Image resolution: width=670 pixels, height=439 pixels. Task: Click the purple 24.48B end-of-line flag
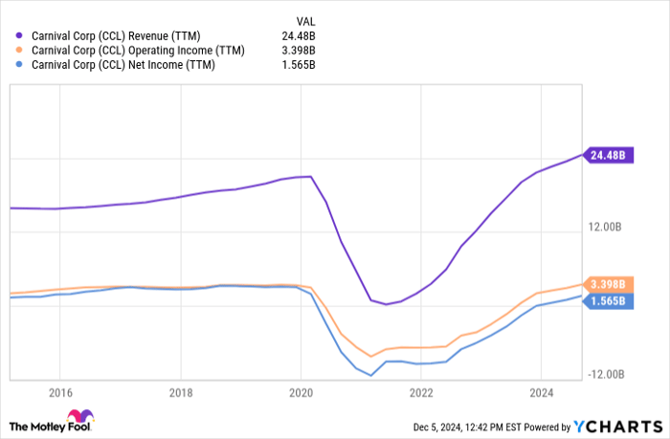pos(608,155)
